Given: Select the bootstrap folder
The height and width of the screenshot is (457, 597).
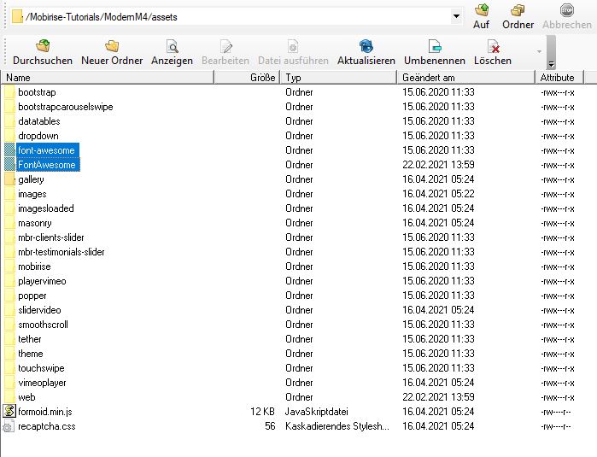Looking at the screenshot, I should (x=37, y=92).
